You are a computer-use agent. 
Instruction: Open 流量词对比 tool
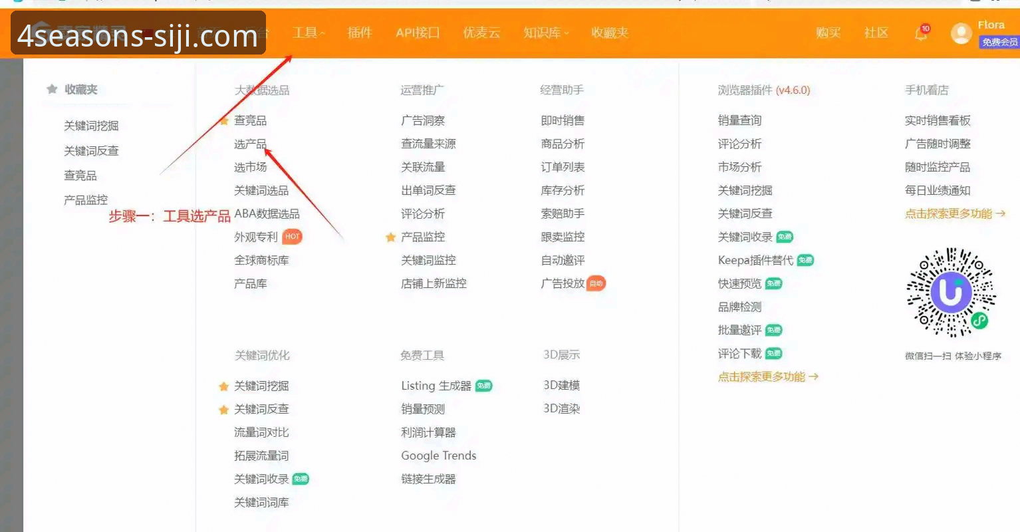pos(261,432)
